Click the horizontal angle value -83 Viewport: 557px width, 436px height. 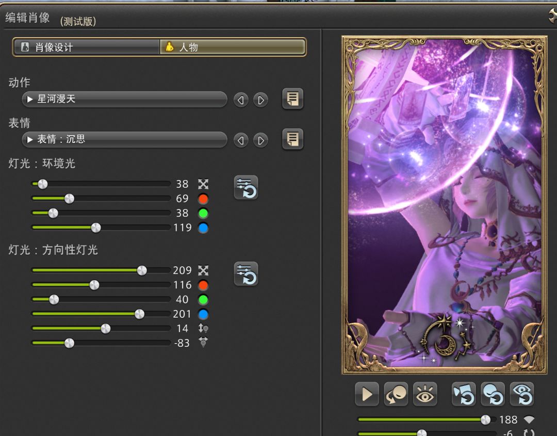point(182,343)
